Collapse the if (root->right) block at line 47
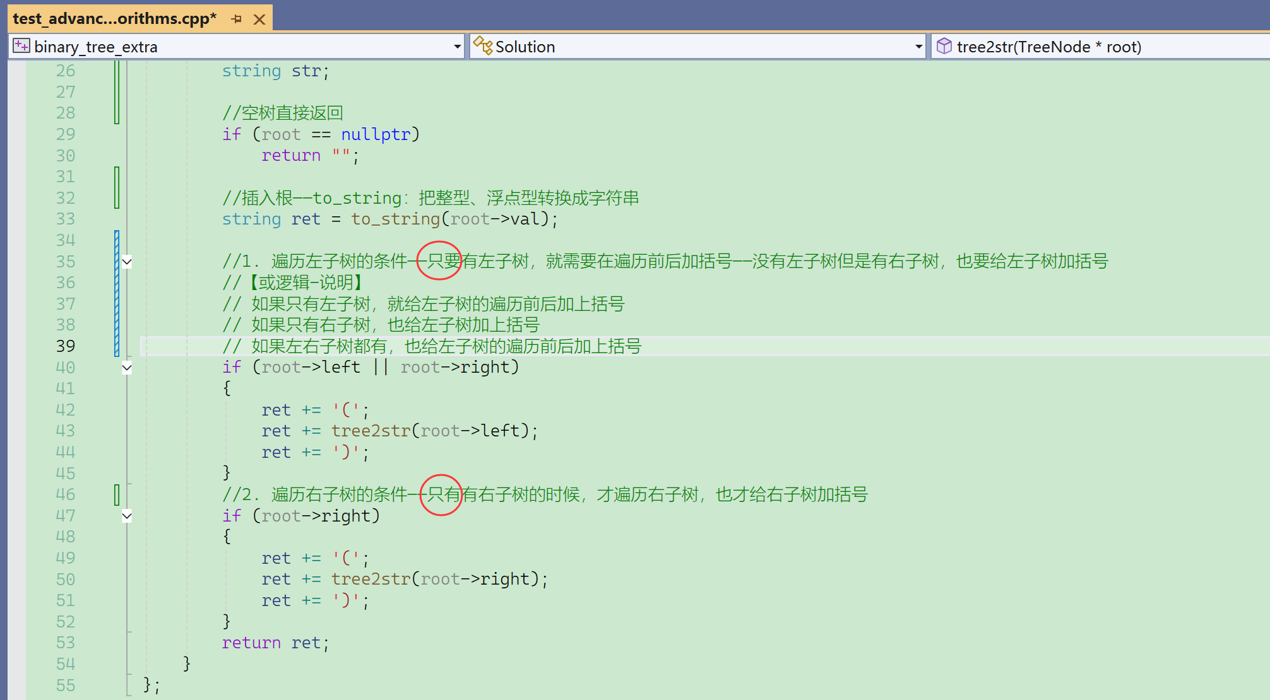The image size is (1270, 700). click(127, 516)
